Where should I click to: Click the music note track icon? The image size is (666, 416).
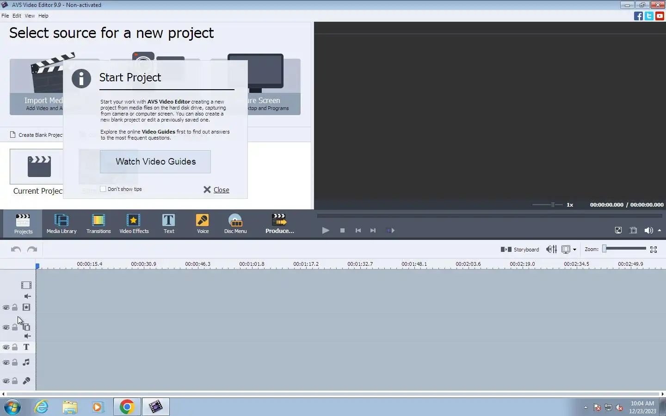pyautogui.click(x=26, y=362)
